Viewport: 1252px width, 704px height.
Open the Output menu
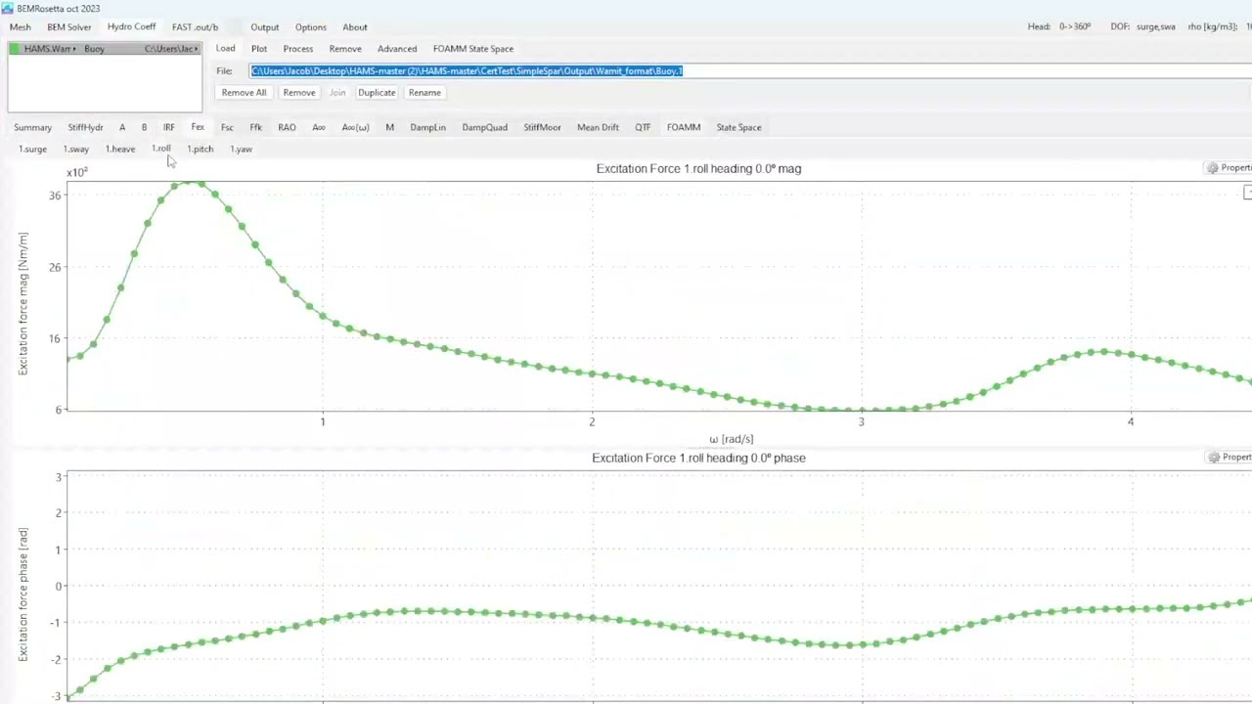(264, 27)
